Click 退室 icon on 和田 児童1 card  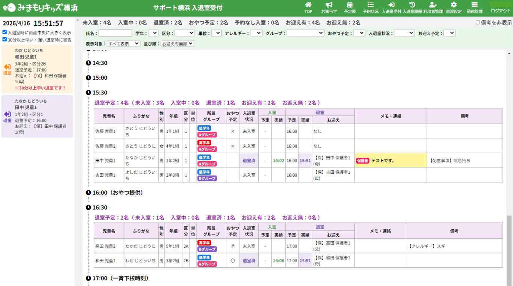click(8, 69)
